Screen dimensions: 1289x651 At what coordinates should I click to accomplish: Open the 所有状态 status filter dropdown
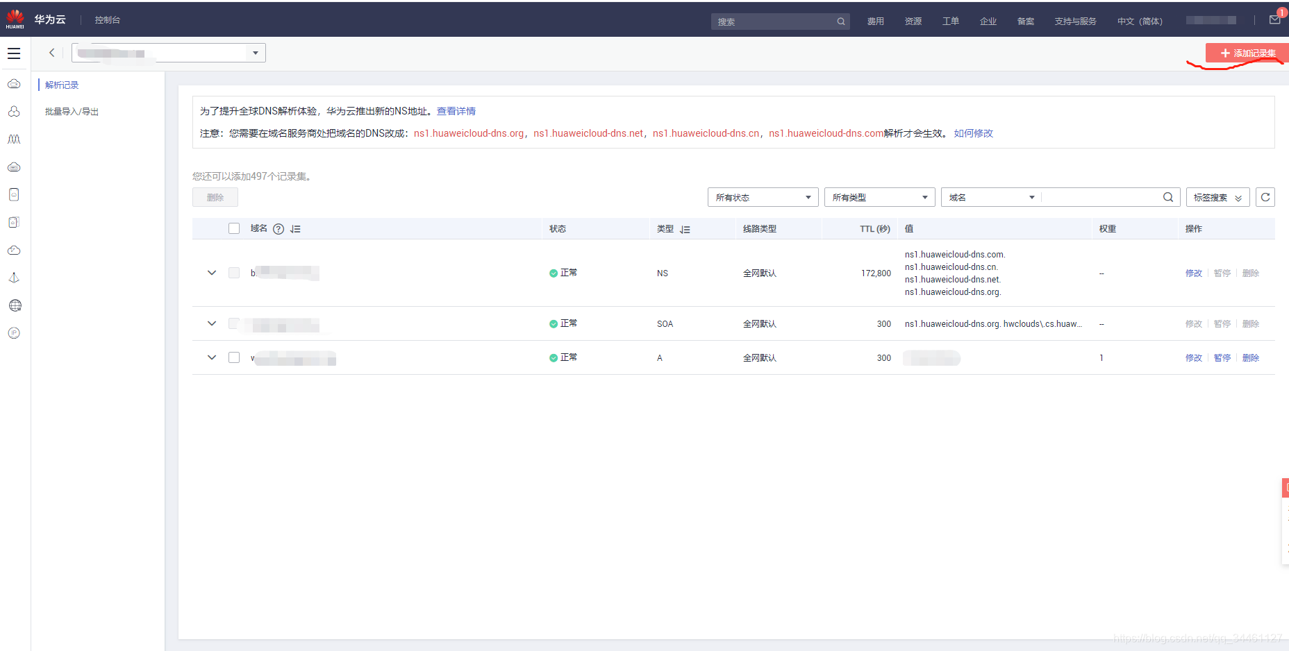763,197
